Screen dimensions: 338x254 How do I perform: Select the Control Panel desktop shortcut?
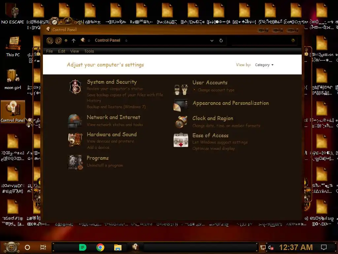coord(13,112)
